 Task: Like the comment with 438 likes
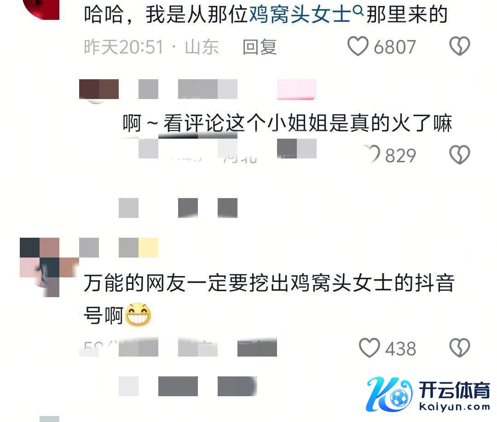[369, 348]
